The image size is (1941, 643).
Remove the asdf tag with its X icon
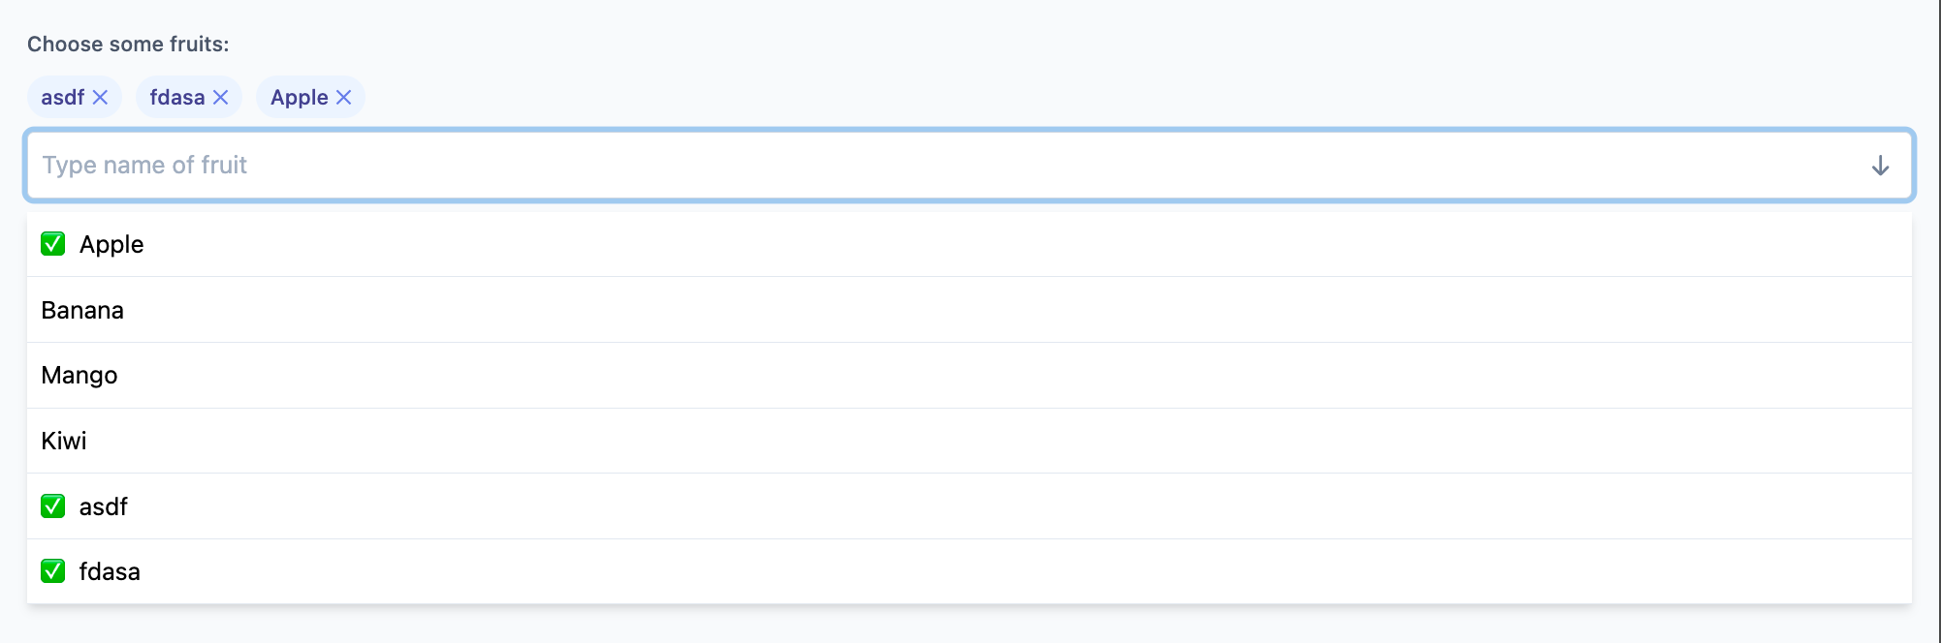[100, 97]
